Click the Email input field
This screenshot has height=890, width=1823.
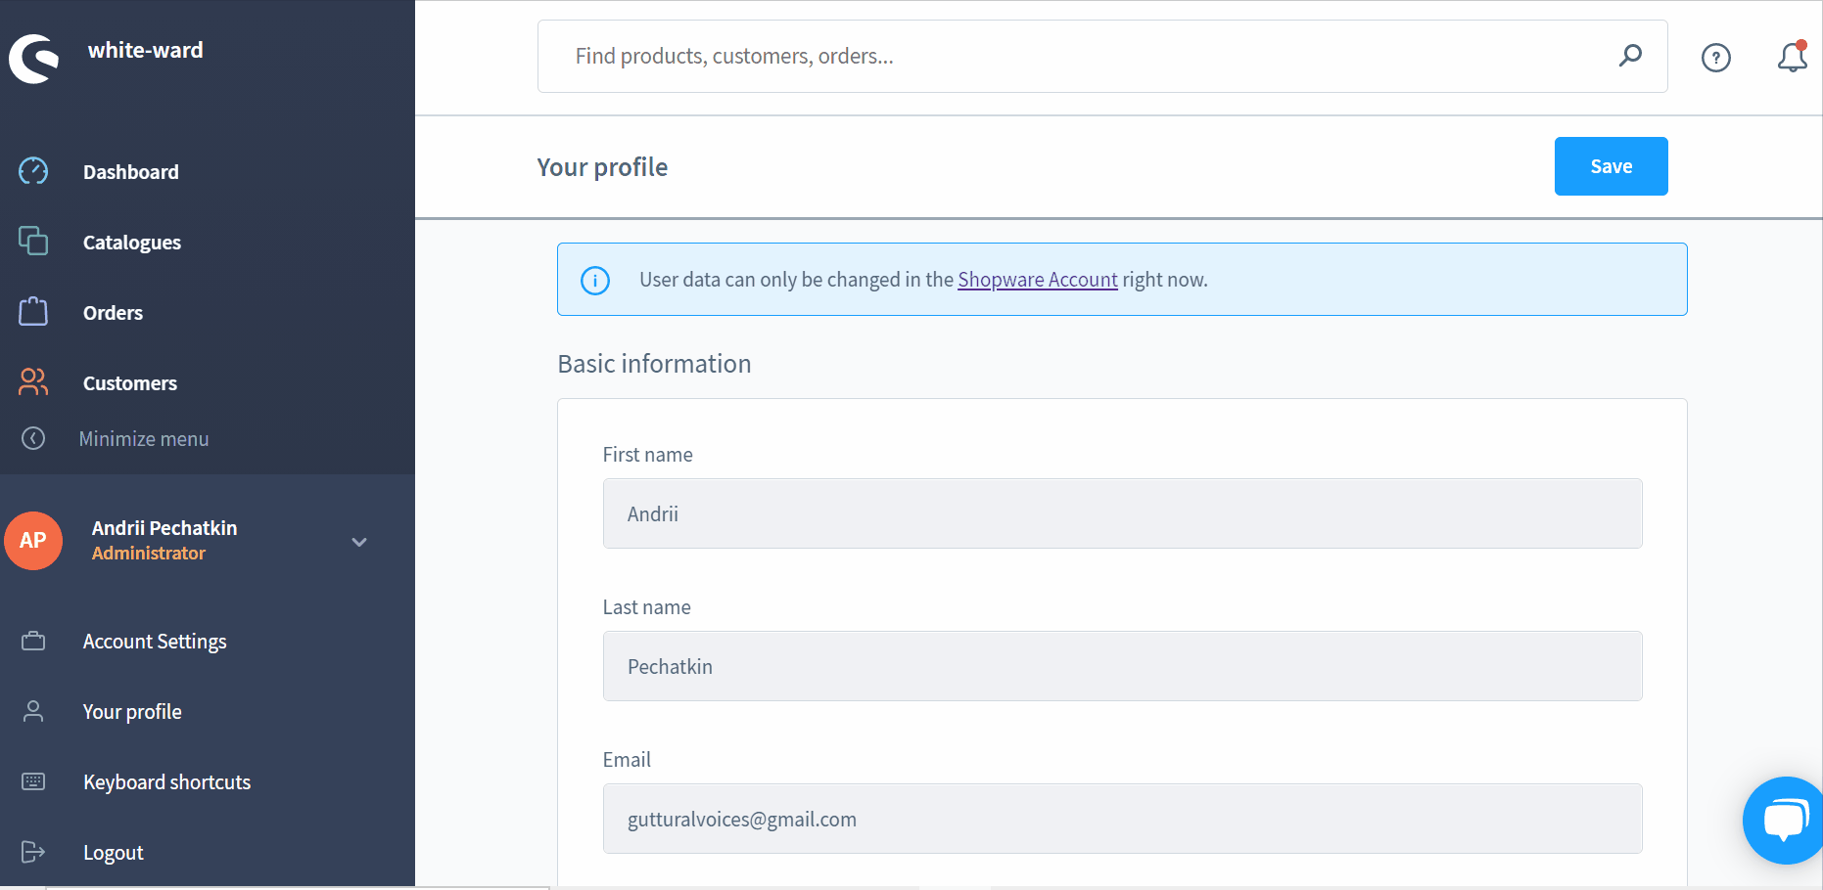[1122, 819]
